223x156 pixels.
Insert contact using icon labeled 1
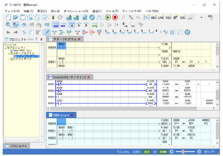(108, 32)
